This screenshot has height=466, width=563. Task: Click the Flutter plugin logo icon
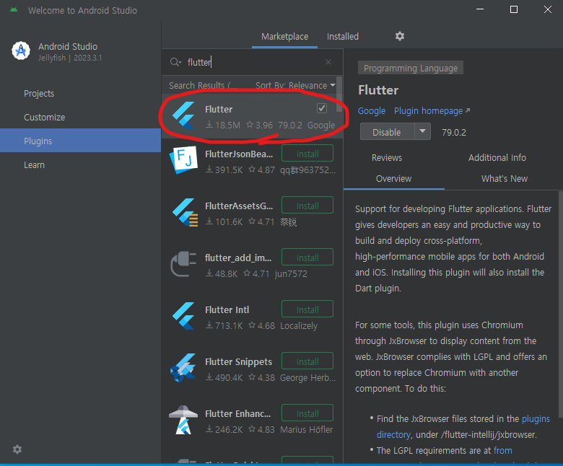coord(183,115)
